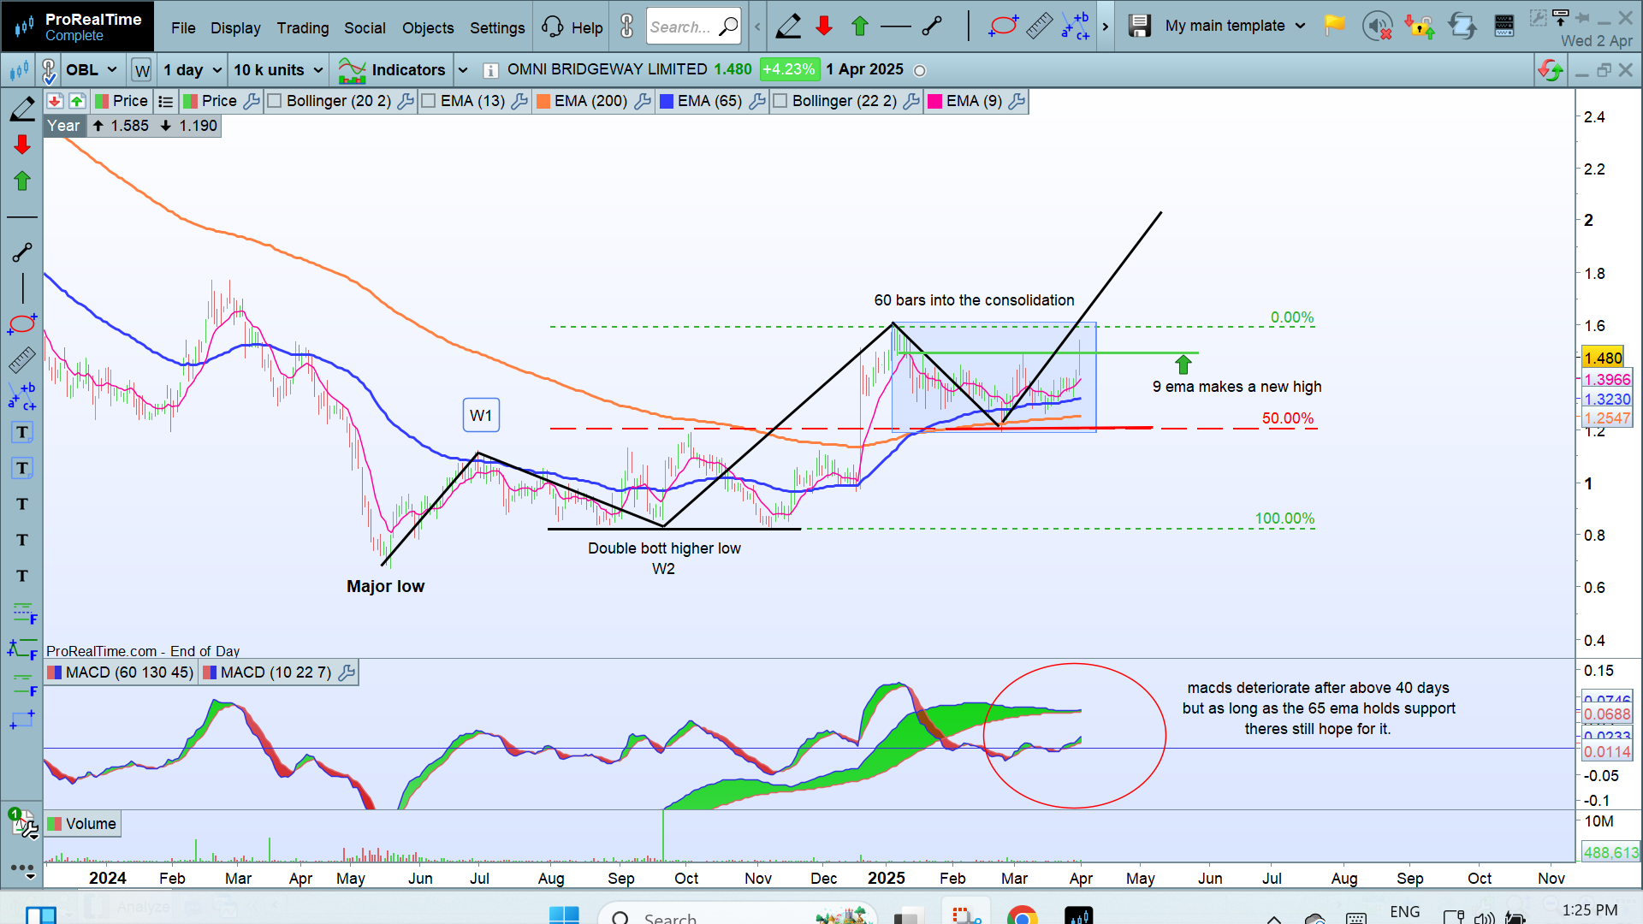
Task: Open the 'My main template' dropdown
Action: tap(1235, 26)
